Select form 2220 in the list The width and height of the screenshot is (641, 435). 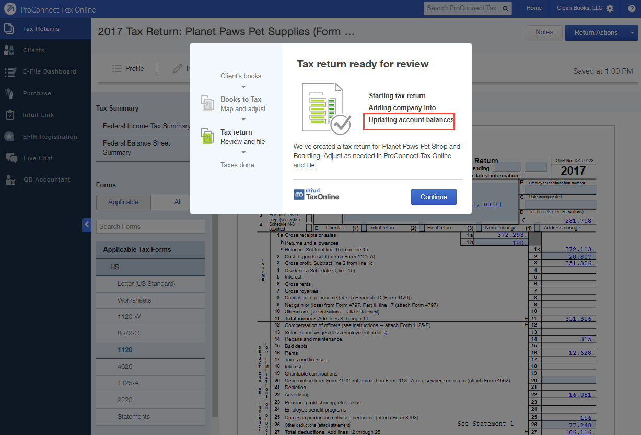tap(150, 400)
